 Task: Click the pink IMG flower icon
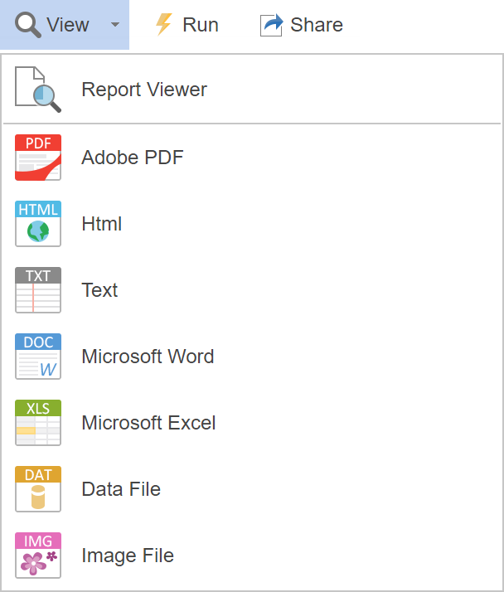tap(38, 556)
